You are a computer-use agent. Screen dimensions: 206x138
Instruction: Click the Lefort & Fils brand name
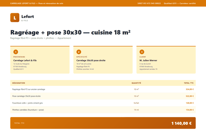[x=28, y=18]
